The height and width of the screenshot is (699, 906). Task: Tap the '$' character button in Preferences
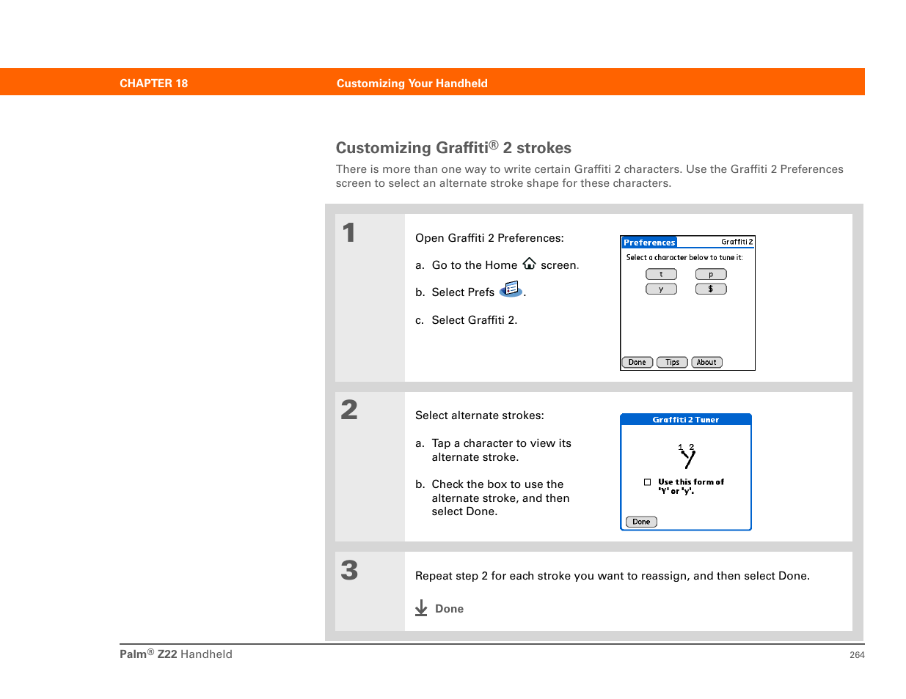(711, 289)
